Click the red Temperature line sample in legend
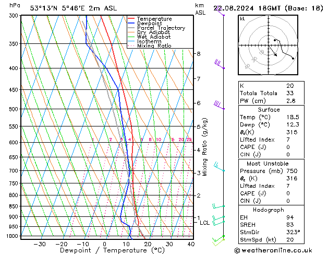328x254 pixels. [x=131, y=19]
